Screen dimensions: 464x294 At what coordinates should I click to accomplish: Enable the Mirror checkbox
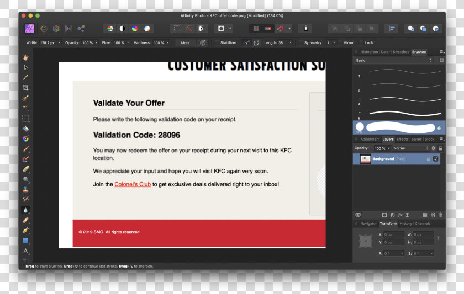(340, 43)
